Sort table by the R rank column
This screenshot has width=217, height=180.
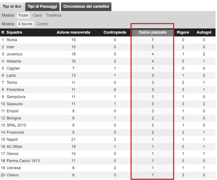(3, 32)
